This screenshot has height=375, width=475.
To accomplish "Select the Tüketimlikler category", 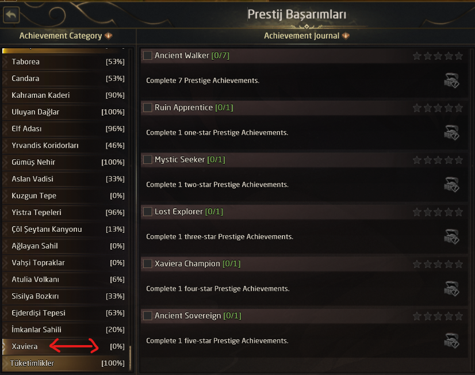I will (x=63, y=363).
